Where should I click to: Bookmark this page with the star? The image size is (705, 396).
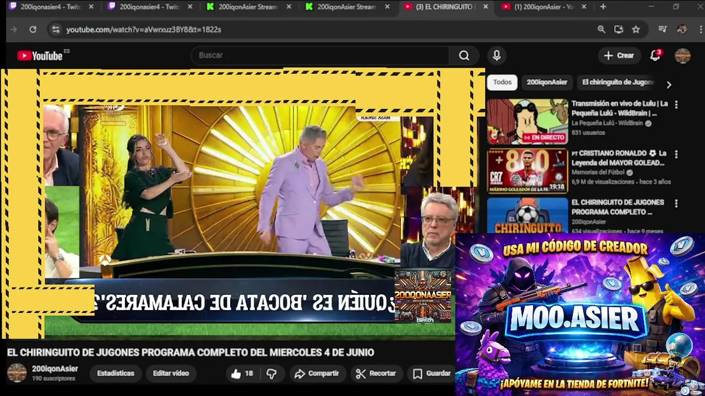coord(636,29)
